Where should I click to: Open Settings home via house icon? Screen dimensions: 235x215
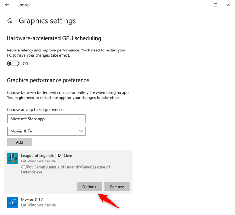coord(10,21)
